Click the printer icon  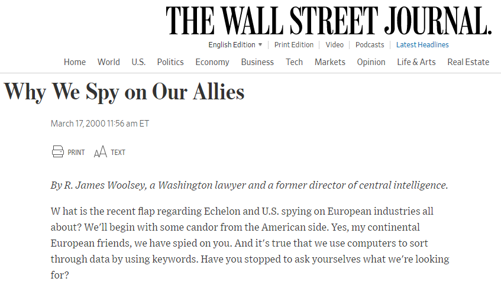click(58, 152)
